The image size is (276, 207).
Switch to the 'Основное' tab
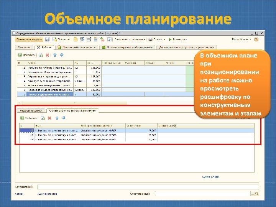pos(24,48)
